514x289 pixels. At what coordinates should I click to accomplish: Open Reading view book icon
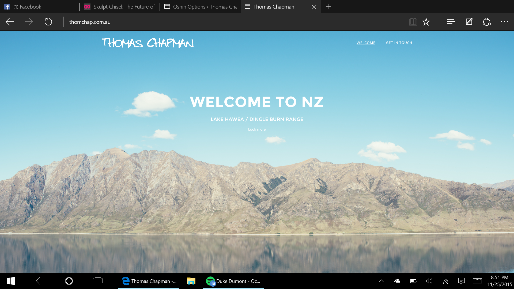[413, 22]
